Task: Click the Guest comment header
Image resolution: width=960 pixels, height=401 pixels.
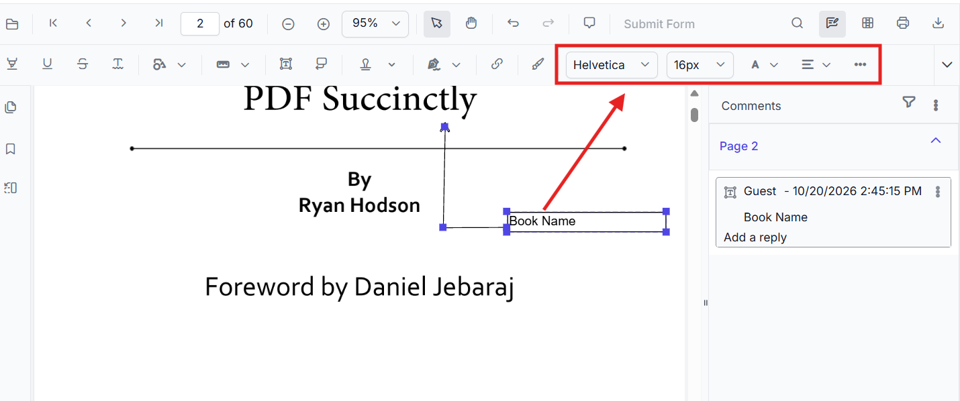Action: (x=832, y=191)
